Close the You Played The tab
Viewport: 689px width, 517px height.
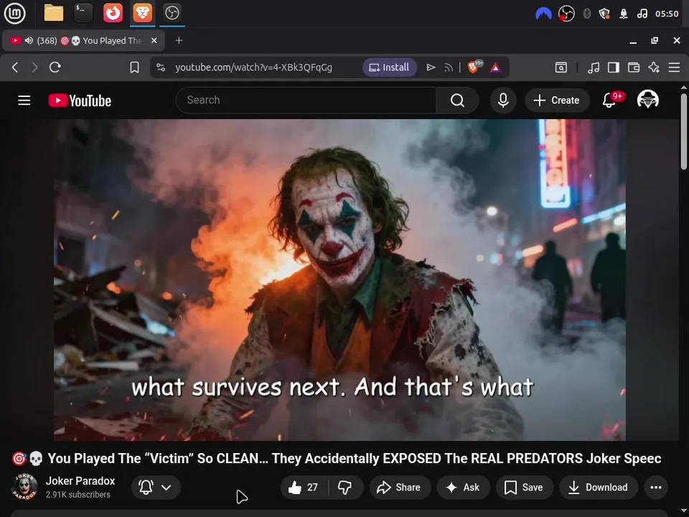coord(154,40)
